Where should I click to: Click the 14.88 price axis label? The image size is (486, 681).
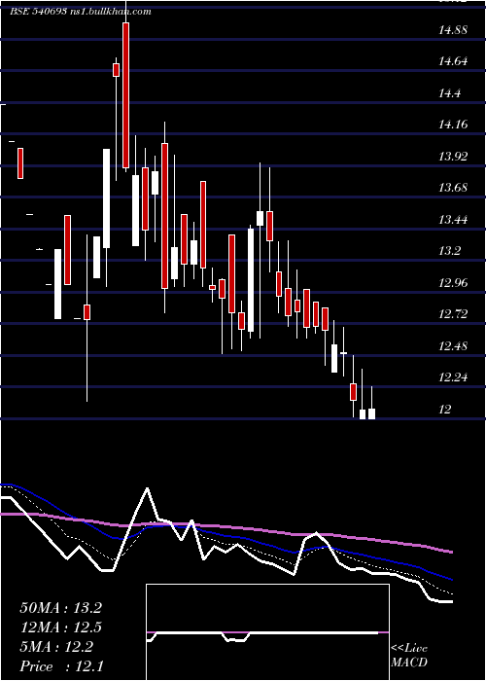click(x=453, y=30)
